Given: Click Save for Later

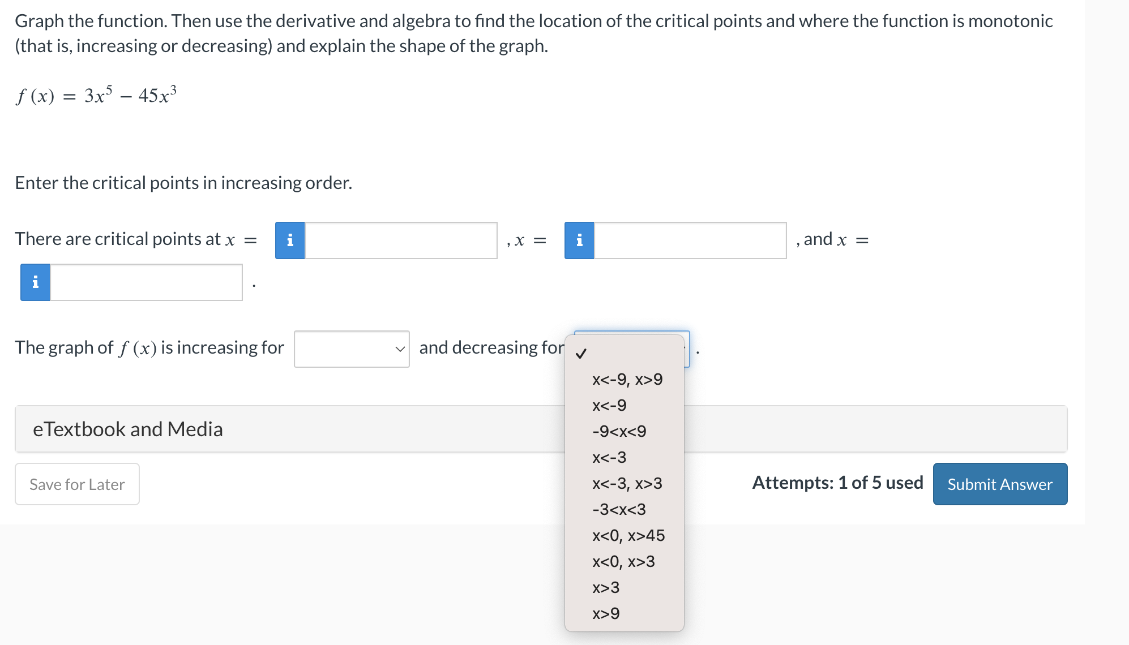Looking at the screenshot, I should click(x=76, y=484).
